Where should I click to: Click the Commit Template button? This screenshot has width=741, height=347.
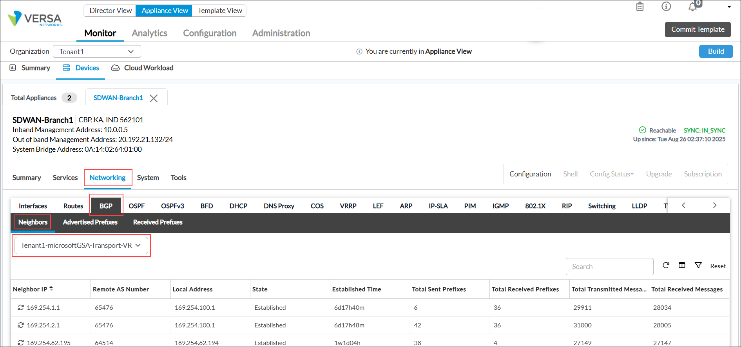point(698,29)
